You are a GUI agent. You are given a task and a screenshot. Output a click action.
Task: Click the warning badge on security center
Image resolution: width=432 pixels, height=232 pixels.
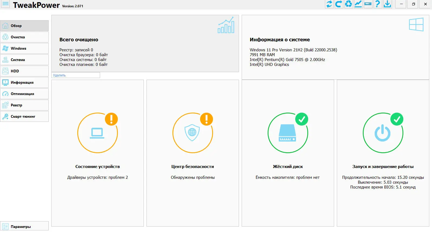(207, 119)
